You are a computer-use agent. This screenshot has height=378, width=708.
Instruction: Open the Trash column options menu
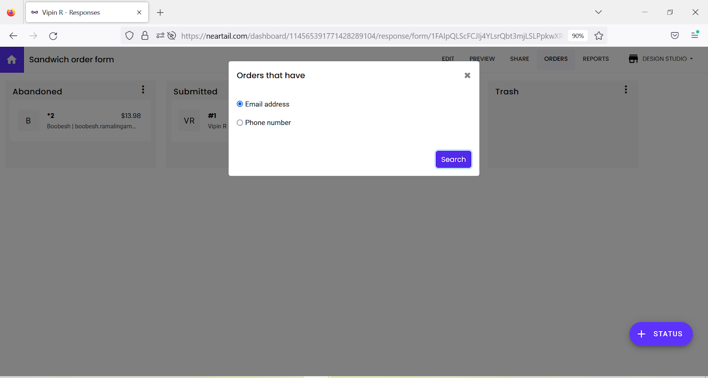626,89
